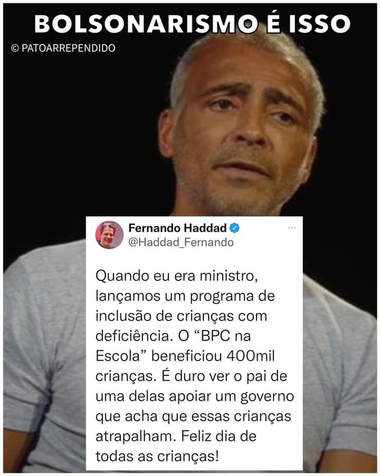Click the BOLSONARISMO É ISSO headline
Screen dimensions: 380x476
pyautogui.click(x=192, y=24)
